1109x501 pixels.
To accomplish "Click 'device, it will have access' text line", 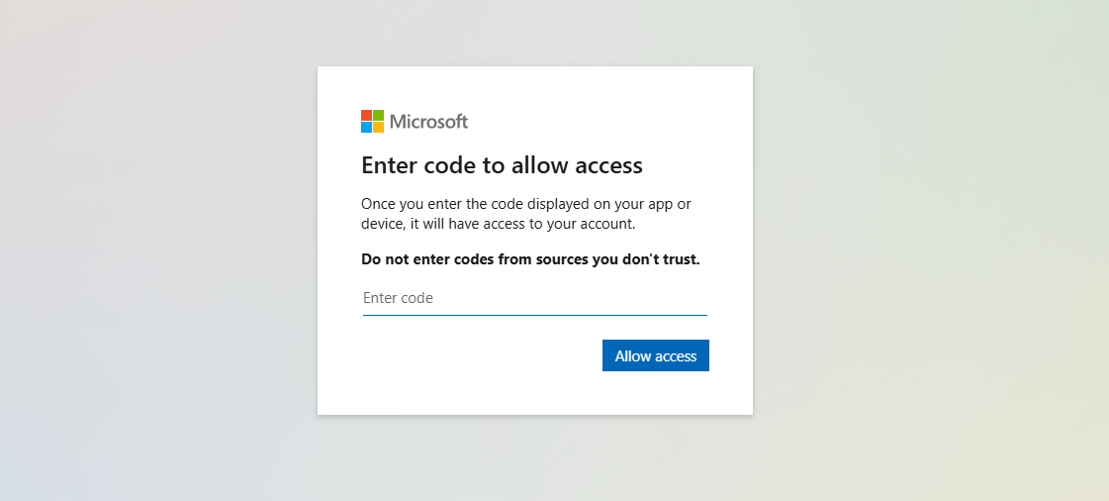I will pyautogui.click(x=499, y=224).
